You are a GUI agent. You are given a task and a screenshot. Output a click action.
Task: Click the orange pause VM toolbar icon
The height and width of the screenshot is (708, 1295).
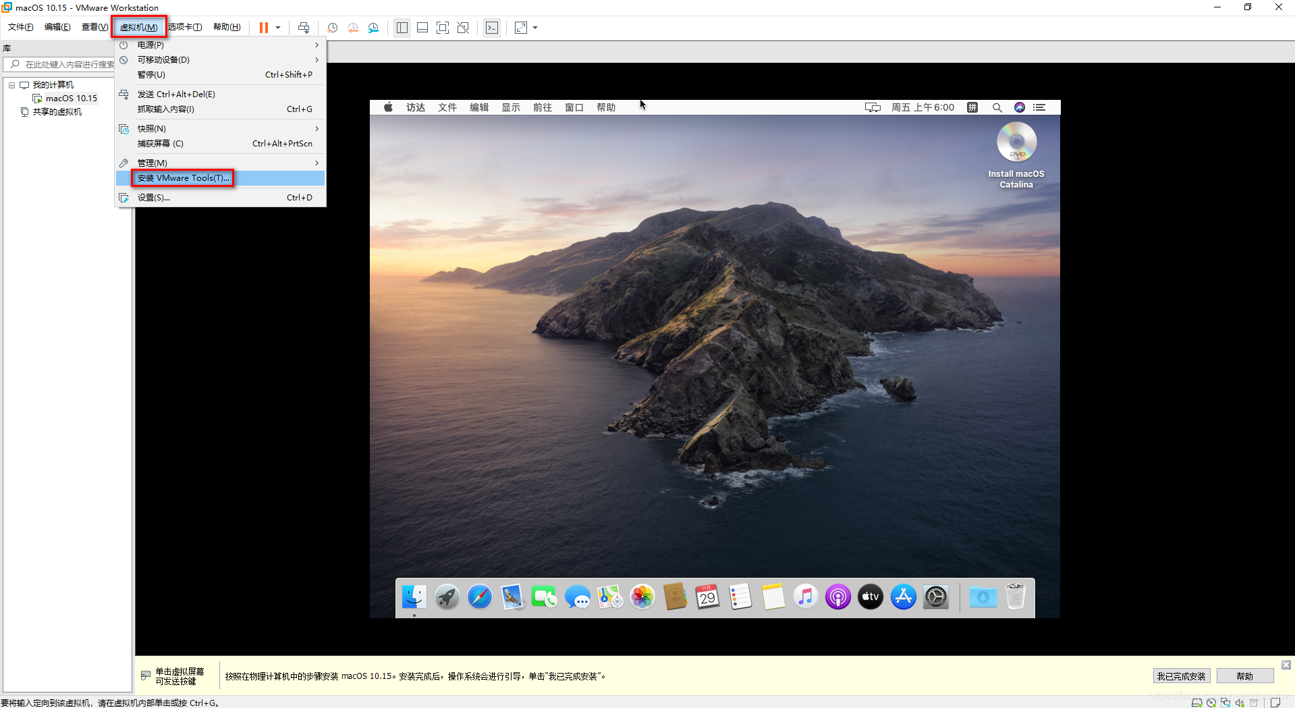click(263, 28)
